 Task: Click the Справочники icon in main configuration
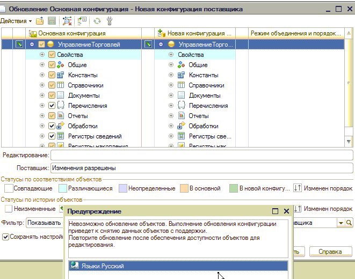click(60, 85)
